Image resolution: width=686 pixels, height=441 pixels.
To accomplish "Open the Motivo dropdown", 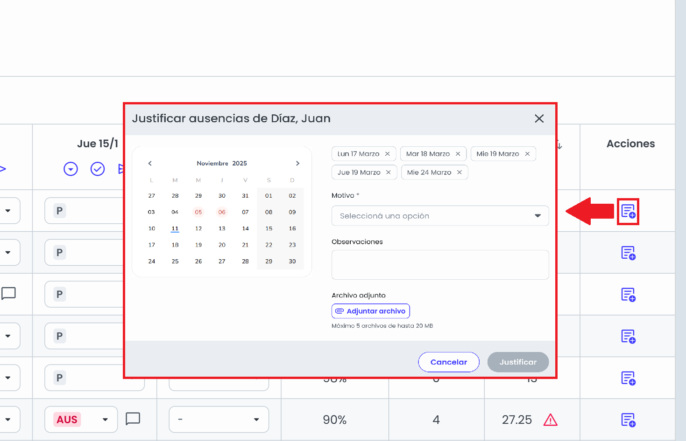I will (x=440, y=216).
